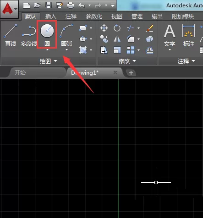Select the 文字 text tool
203x218 pixels.
point(170,36)
